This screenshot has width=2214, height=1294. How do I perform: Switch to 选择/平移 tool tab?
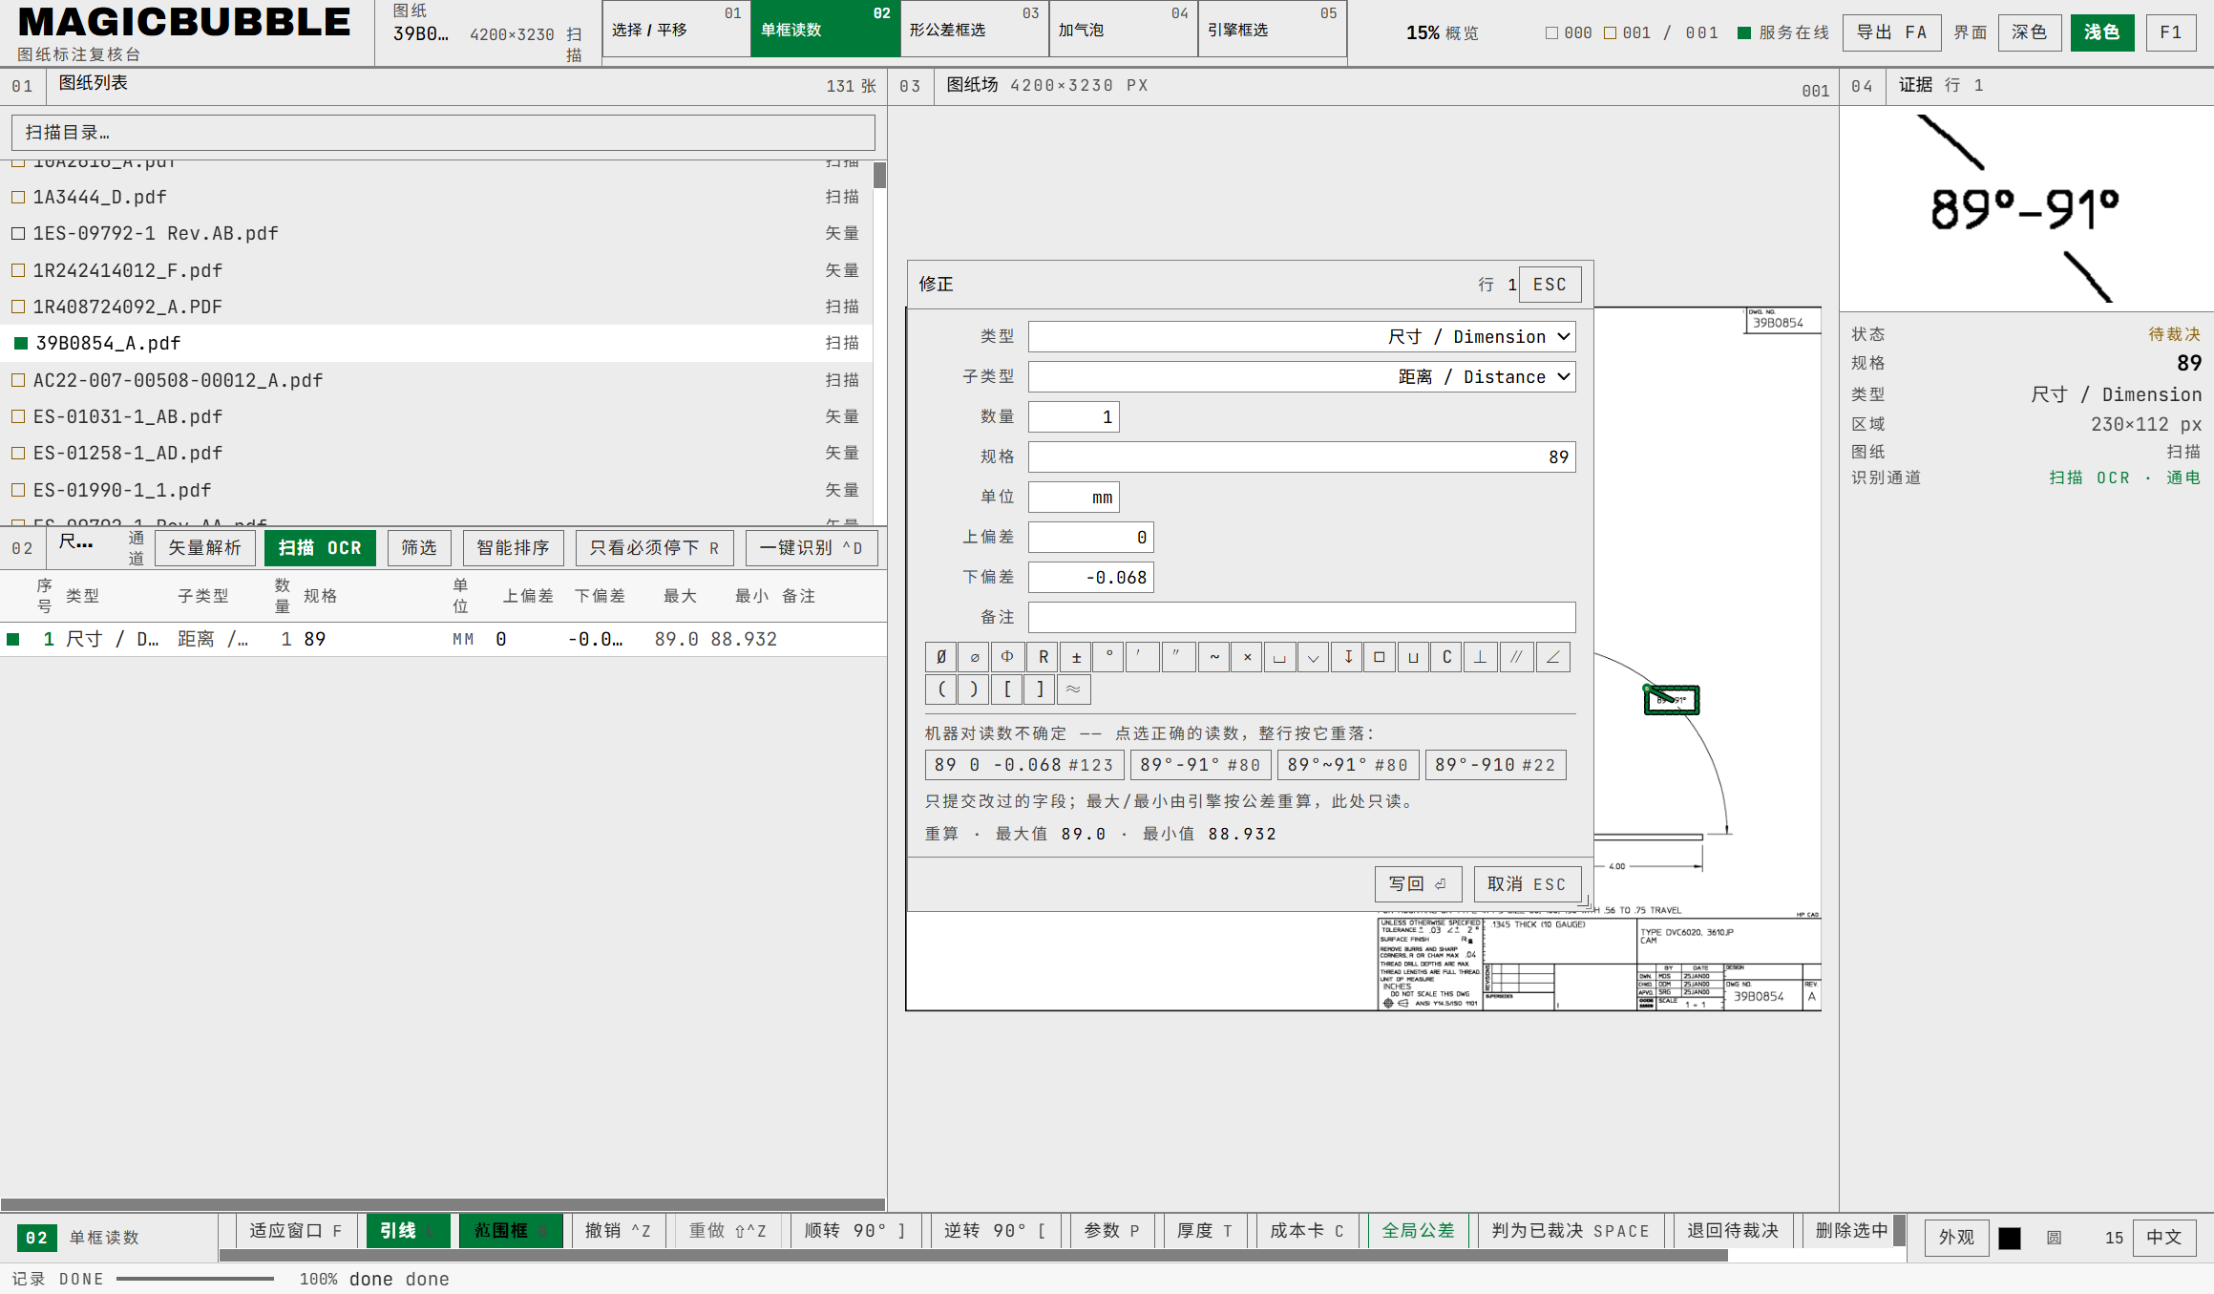pyautogui.click(x=677, y=29)
